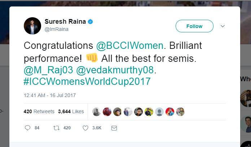Image resolution: width=251 pixels, height=147 pixels.
Task: Open the @vedakmurthy08 mention link
Action: pyautogui.click(x=115, y=69)
